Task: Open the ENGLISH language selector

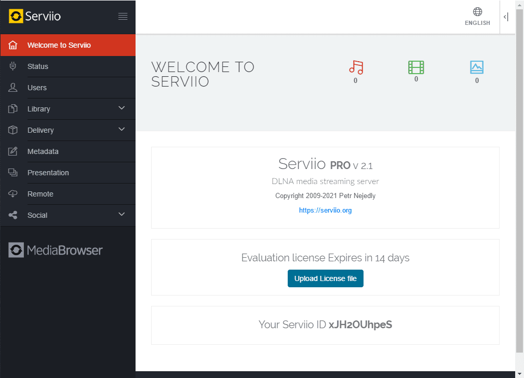Action: 477,17
